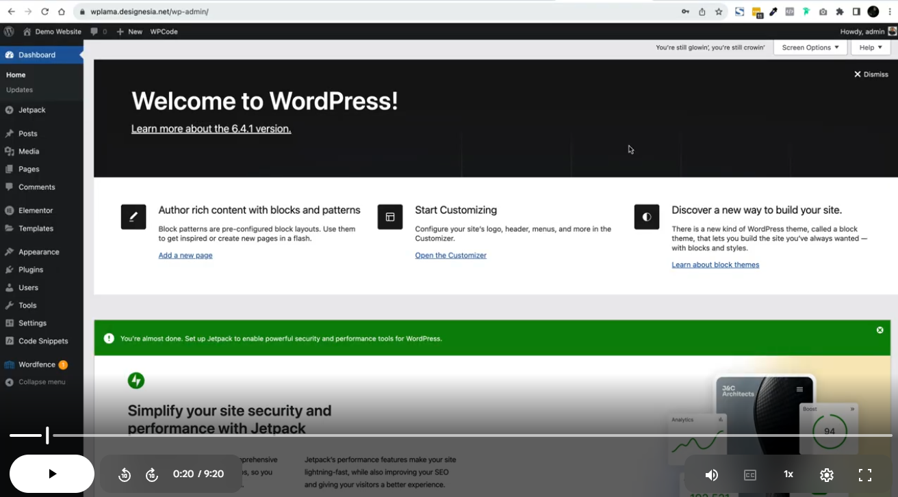Screen dimensions: 898x497
Task: Open Learn more about 6.4.1 version link
Action: 211,129
